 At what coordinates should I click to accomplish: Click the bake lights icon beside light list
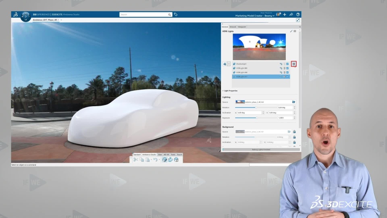click(x=294, y=64)
